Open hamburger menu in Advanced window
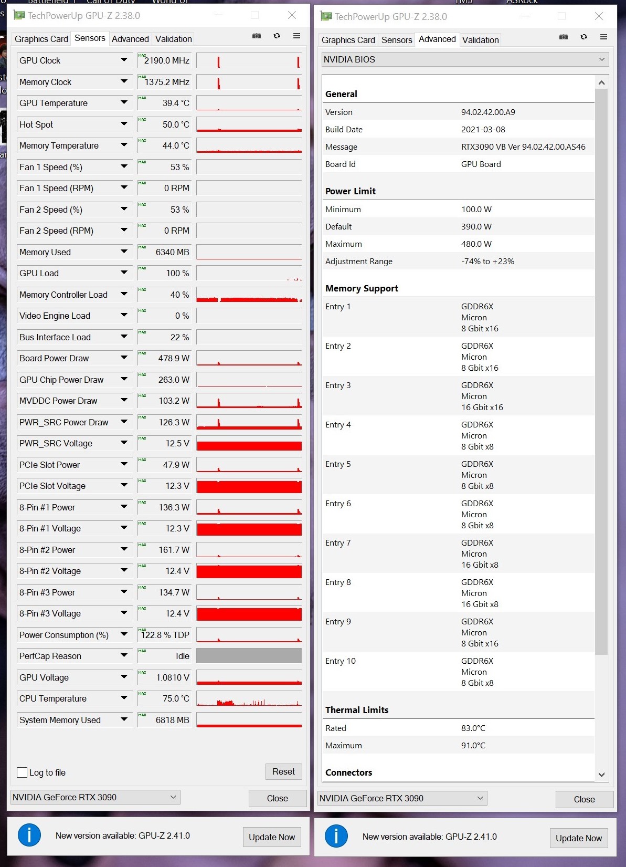 click(603, 37)
